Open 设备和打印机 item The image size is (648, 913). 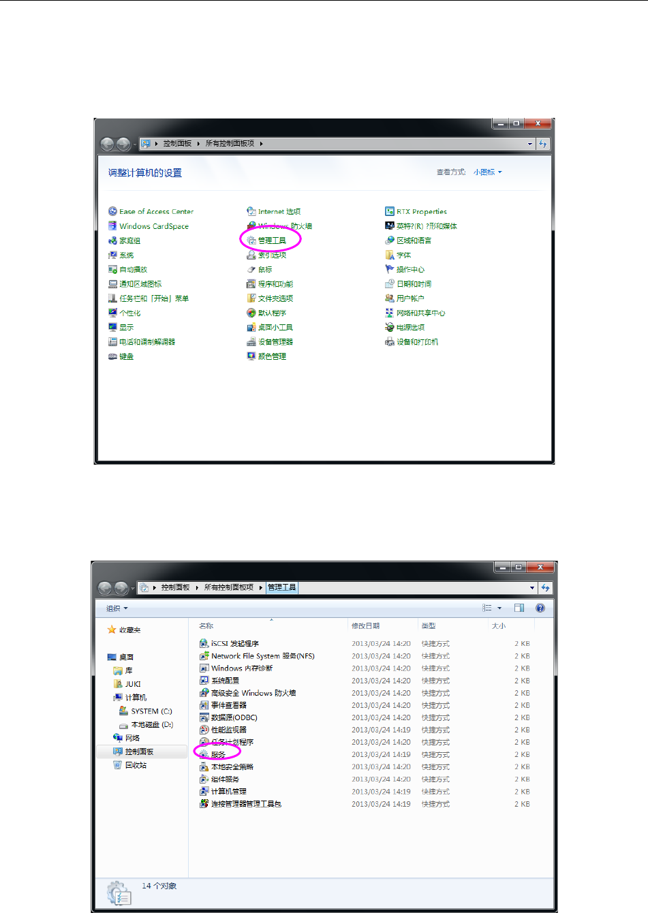(412, 341)
